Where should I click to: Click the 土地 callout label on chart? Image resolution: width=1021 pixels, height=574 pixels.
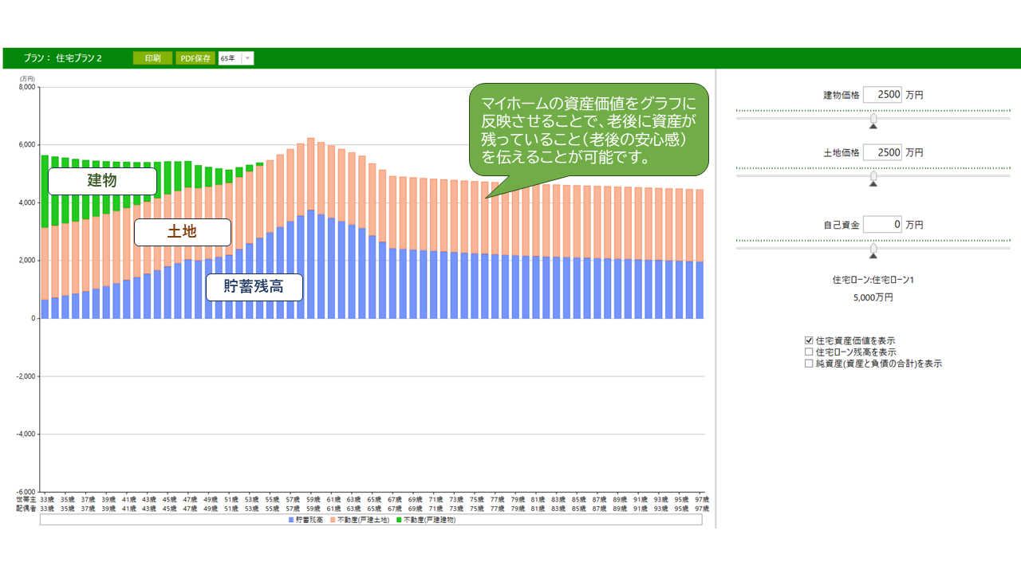point(182,232)
